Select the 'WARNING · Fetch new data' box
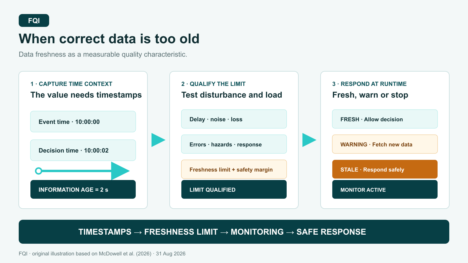468x263 pixels. pyautogui.click(x=385, y=144)
